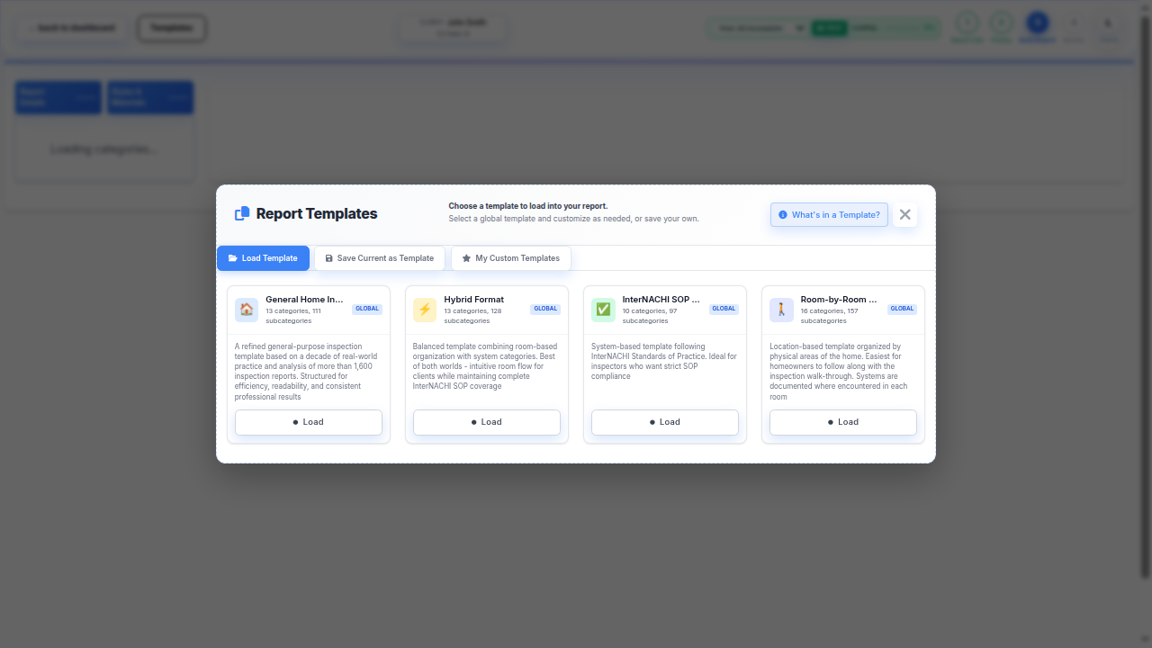Click the walking person icon for Room-by-Room
The width and height of the screenshot is (1152, 648).
tap(781, 310)
